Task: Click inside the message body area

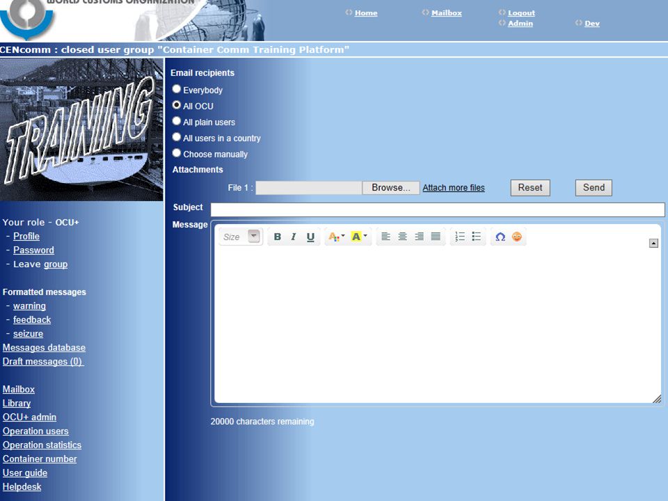Action: (x=438, y=324)
